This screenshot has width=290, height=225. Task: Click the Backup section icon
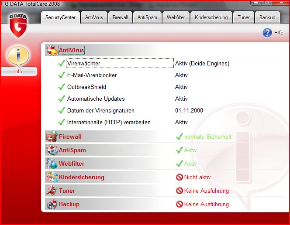tap(52, 204)
